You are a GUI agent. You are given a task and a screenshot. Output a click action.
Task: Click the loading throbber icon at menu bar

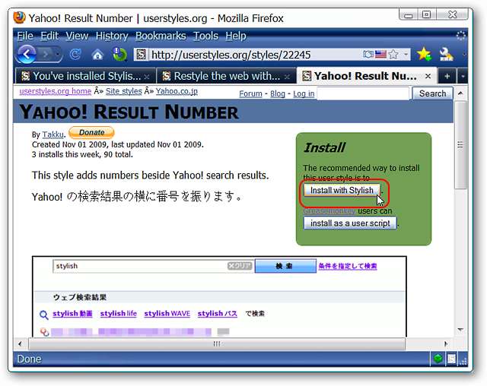(461, 36)
